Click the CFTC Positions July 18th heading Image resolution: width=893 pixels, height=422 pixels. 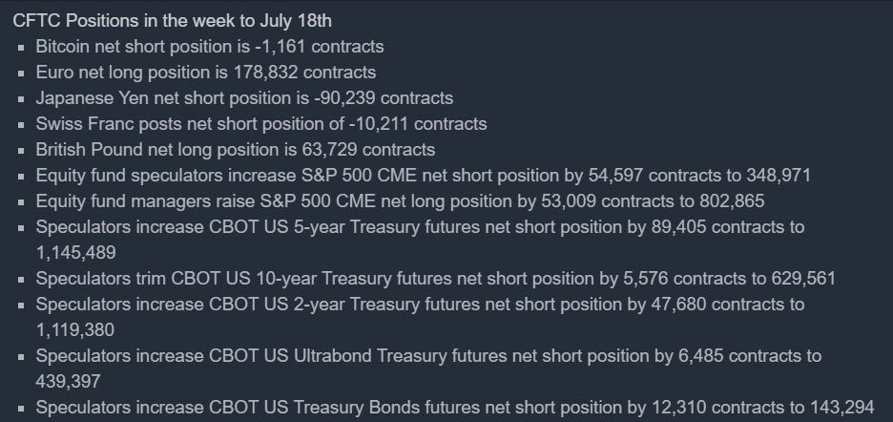click(173, 20)
